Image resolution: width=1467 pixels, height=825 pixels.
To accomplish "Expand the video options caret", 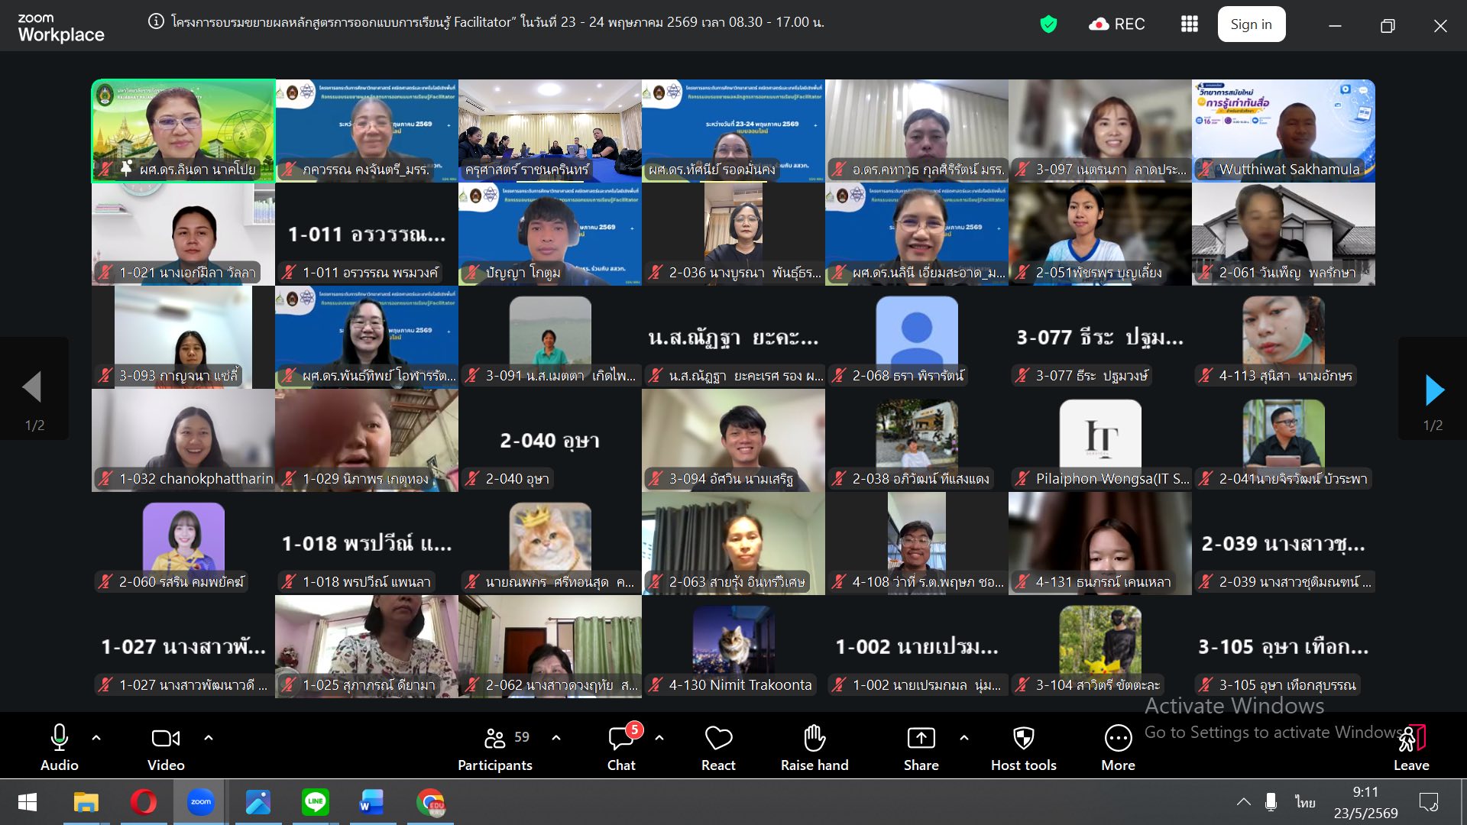I will point(209,738).
